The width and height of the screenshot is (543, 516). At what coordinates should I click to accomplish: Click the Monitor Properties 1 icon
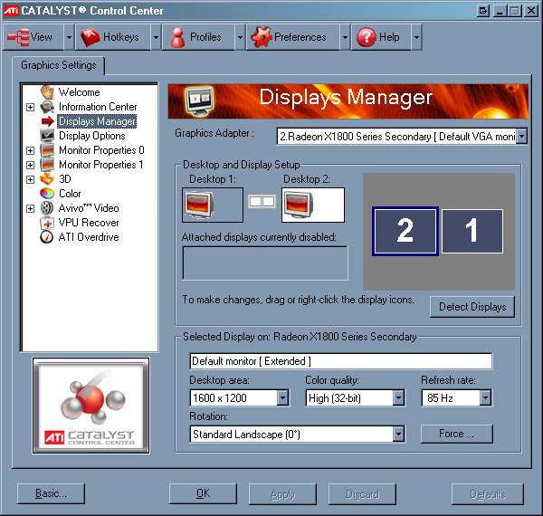(x=47, y=165)
